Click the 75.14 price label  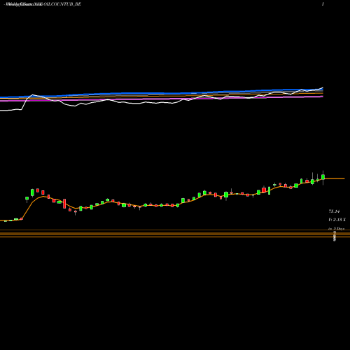334,211
